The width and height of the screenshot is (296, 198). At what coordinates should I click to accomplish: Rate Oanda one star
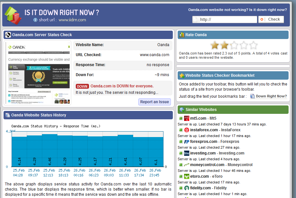coord(215,45)
